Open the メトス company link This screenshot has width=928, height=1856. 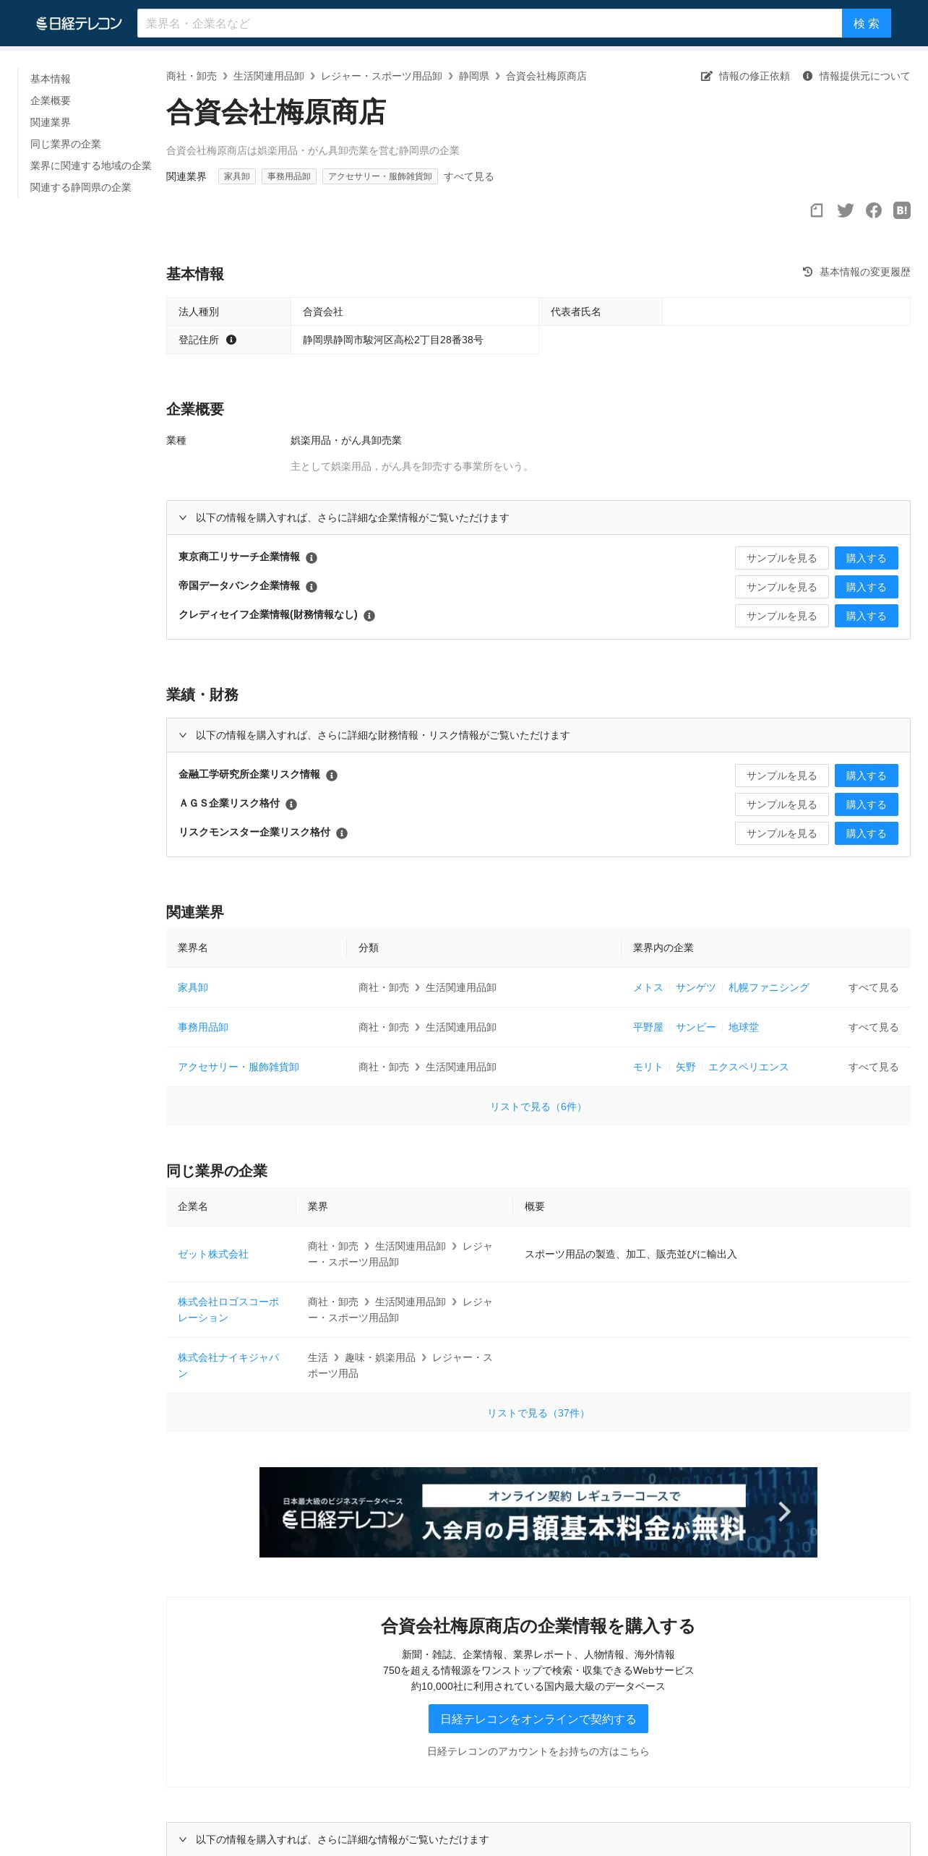point(648,987)
